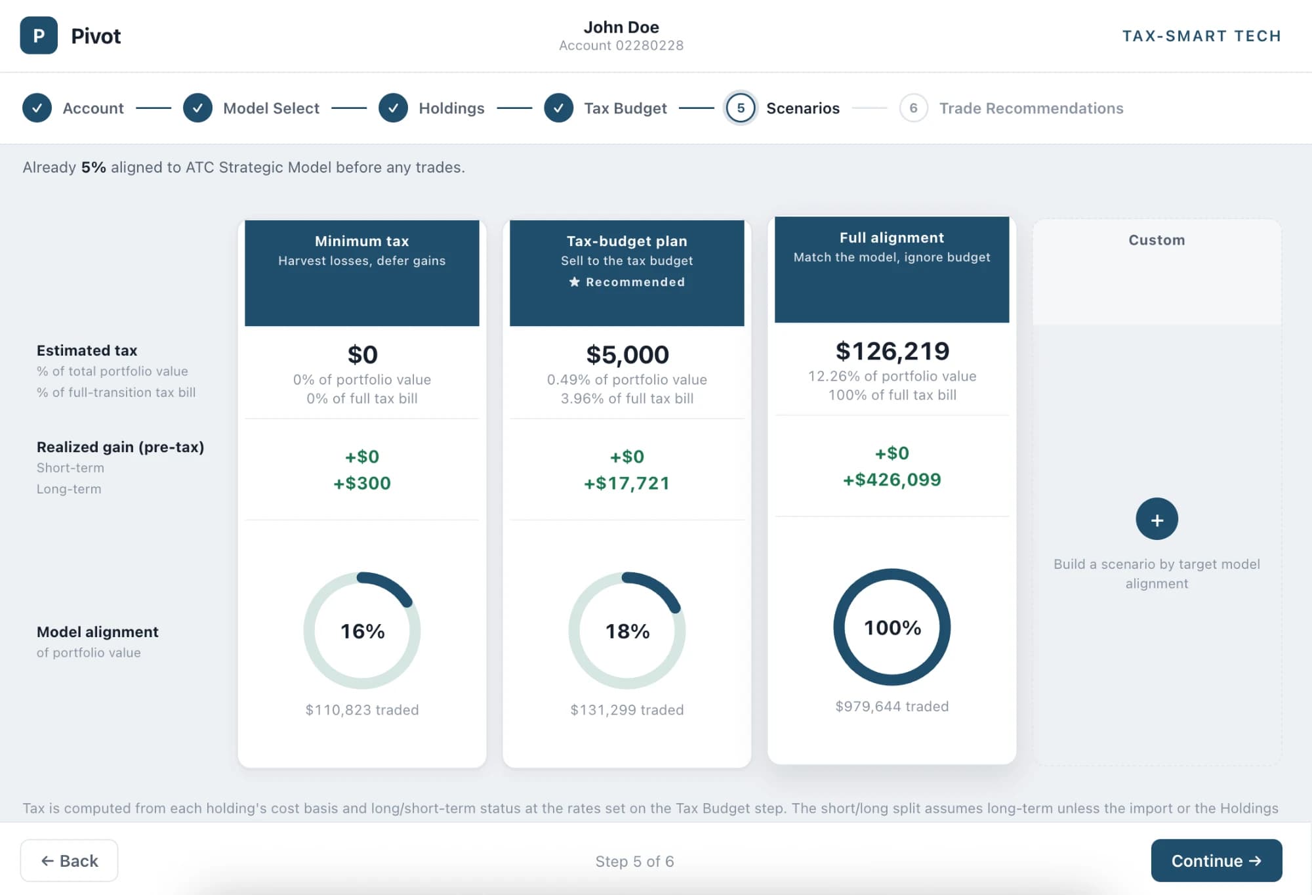Click the '3.96% of full tax bill' text
The height and width of the screenshot is (895, 1312).
[627, 399]
